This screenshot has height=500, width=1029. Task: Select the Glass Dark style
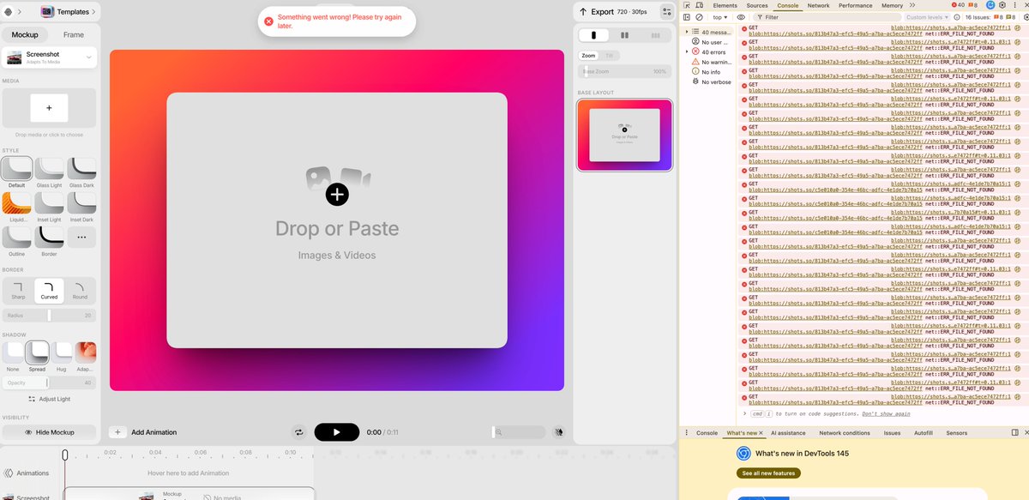click(81, 168)
